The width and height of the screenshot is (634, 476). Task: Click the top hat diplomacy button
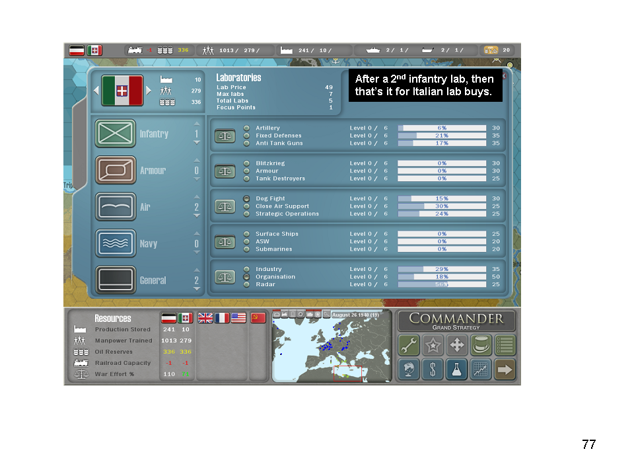481,344
